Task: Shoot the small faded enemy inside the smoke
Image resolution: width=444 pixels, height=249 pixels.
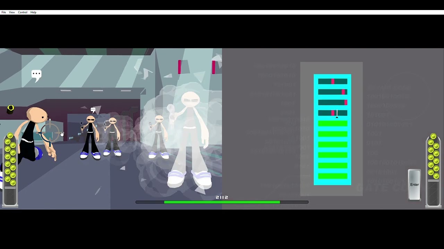Action: click(159, 137)
